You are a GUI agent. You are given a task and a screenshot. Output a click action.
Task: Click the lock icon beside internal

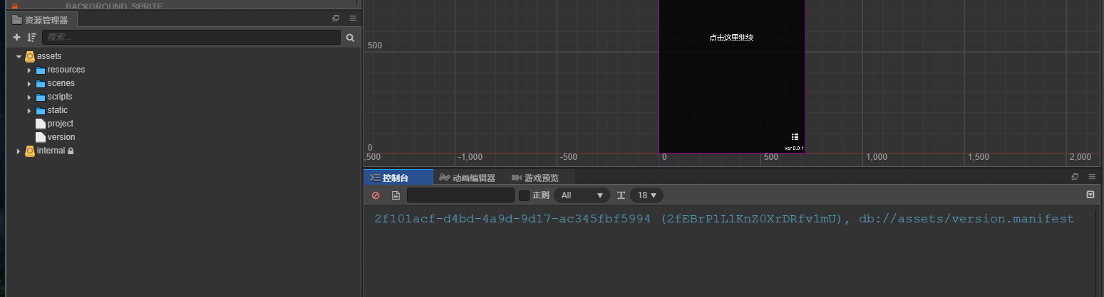71,151
